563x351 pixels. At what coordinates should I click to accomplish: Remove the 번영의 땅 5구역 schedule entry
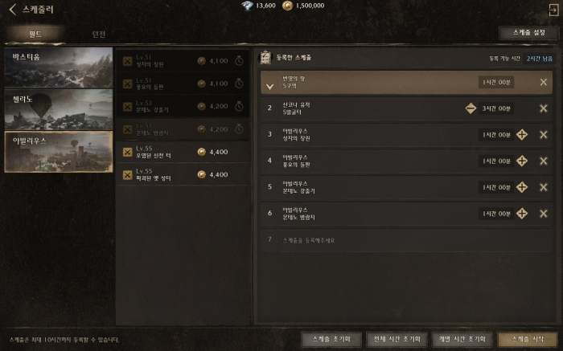click(x=543, y=82)
